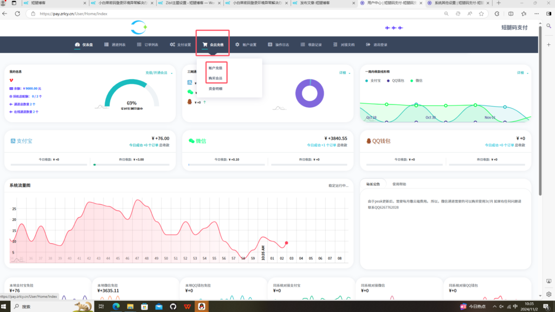Open the split screen icon
Image resolution: width=555 pixels, height=312 pixels.
511,14
